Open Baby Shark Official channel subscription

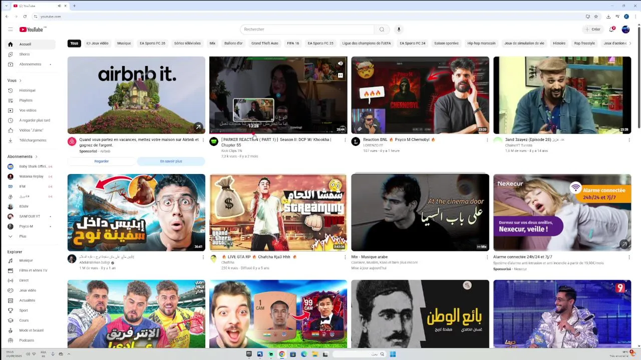click(x=34, y=166)
